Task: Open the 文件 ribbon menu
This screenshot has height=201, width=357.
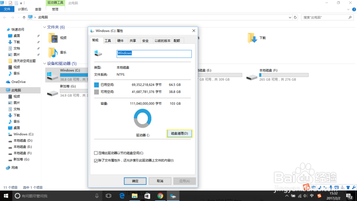Action: (7, 9)
